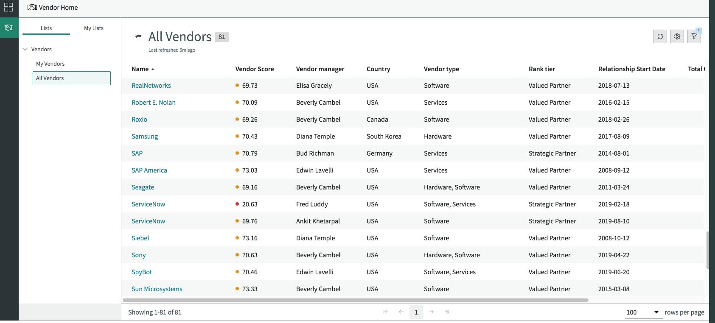Click the Vendor manager column header
Image resolution: width=715 pixels, height=323 pixels.
[x=320, y=69]
